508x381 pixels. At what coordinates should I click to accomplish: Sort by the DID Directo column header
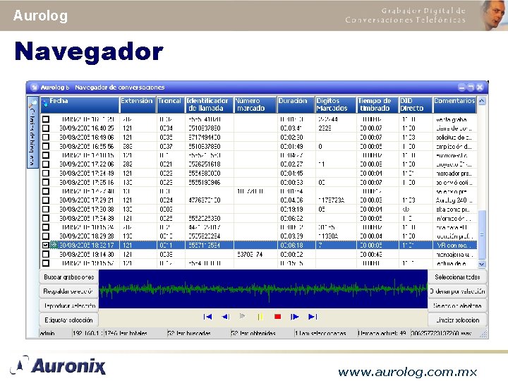coord(416,104)
